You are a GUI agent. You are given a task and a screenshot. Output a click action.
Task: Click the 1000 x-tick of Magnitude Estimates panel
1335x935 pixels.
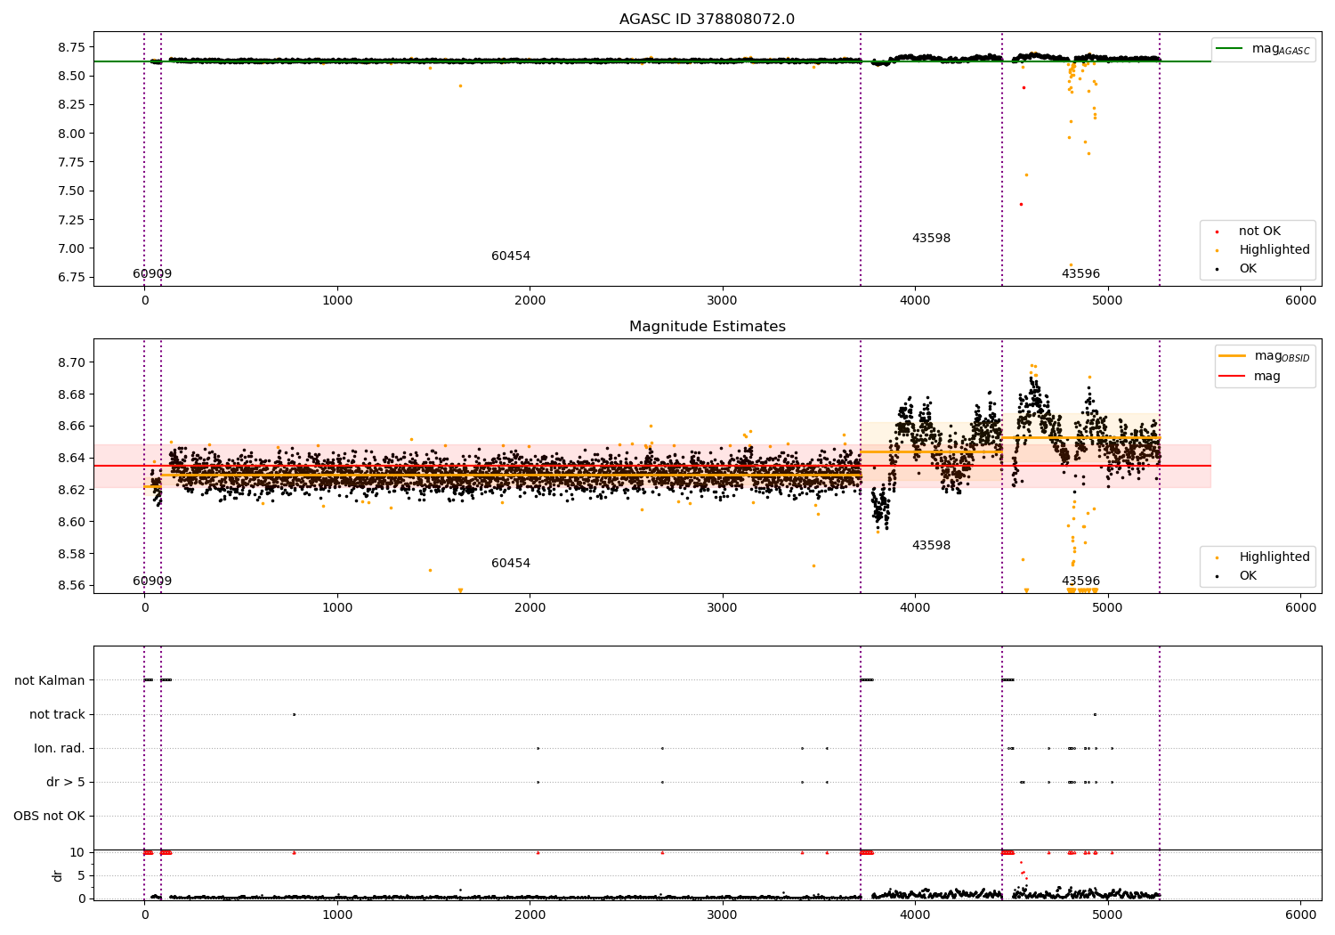(337, 608)
